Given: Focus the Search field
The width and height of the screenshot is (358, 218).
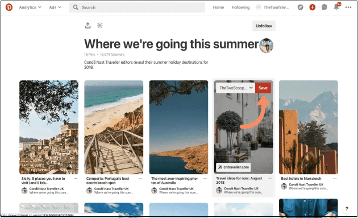Looking at the screenshot, I should pos(137,7).
